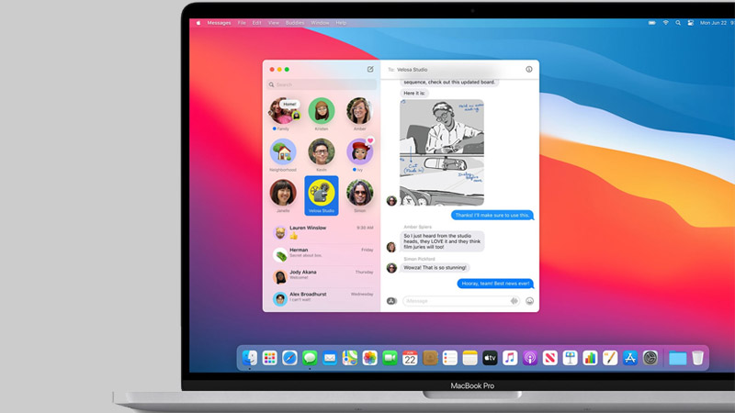This screenshot has height=413, width=735.
Task: Open the pinned Neighborhood conversation
Action: (x=283, y=155)
